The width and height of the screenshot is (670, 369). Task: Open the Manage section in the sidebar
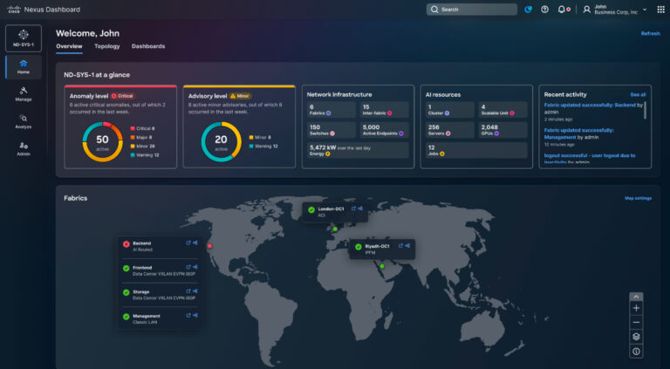(x=23, y=92)
